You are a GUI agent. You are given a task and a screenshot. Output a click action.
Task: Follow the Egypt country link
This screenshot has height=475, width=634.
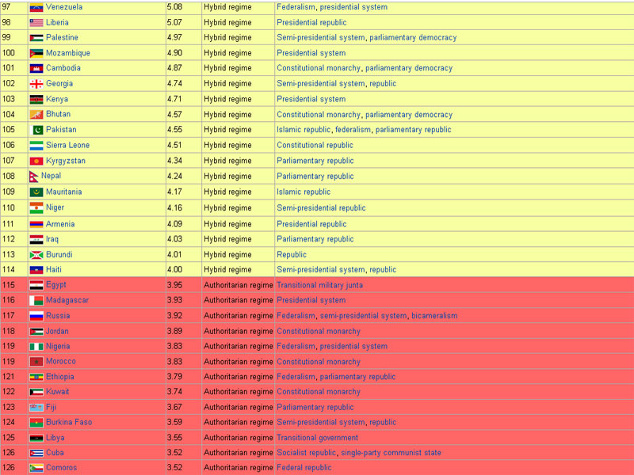(x=56, y=285)
